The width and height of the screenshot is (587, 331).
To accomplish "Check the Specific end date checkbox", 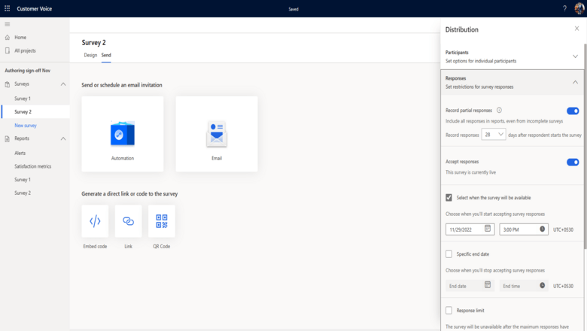I will [x=449, y=254].
